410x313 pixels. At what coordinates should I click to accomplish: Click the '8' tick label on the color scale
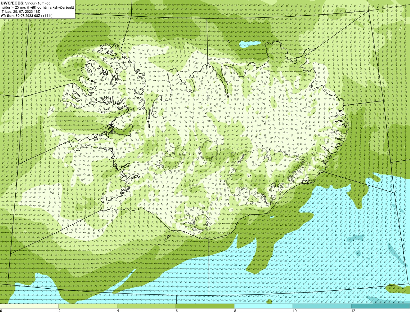235,311
